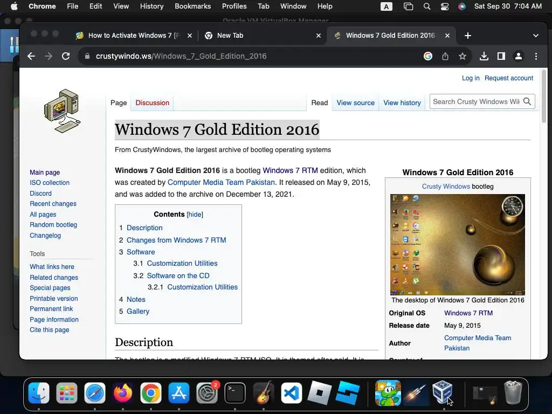Open GarageBand from the dock
The height and width of the screenshot is (414, 552).
[263, 393]
